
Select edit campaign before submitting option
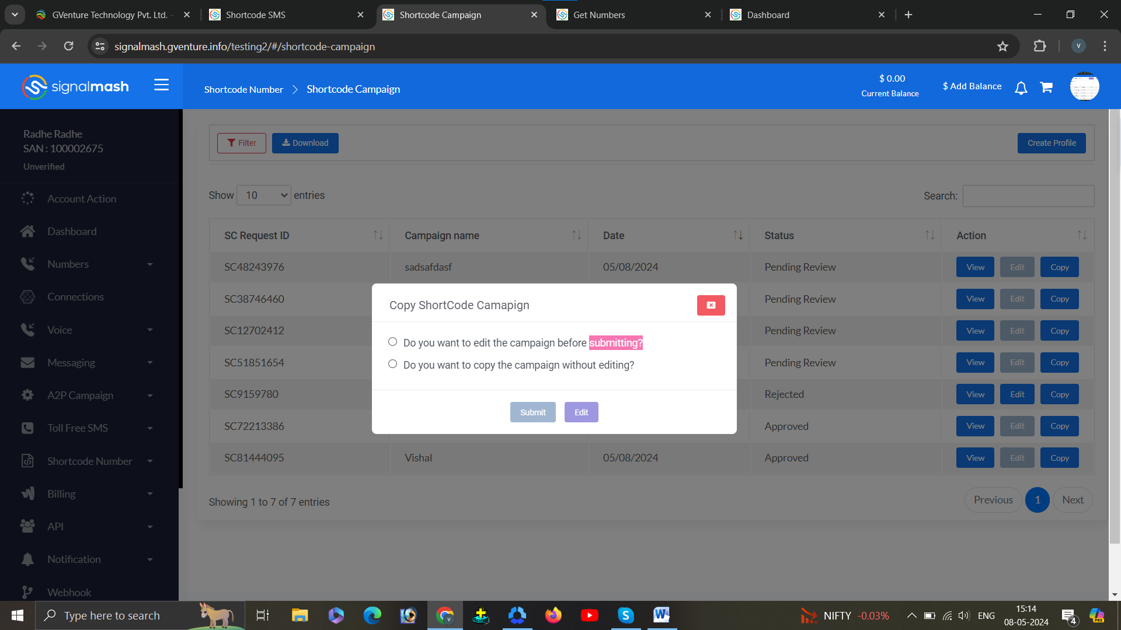tap(392, 342)
